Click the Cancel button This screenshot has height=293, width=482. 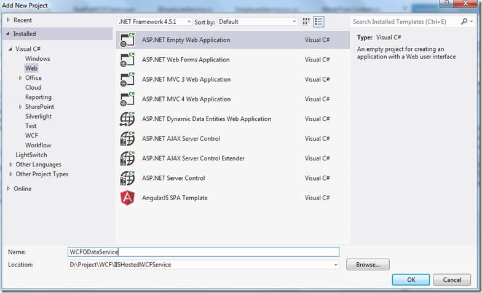452,280
